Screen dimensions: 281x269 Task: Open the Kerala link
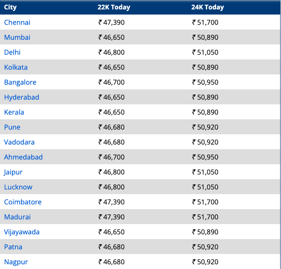[14, 112]
